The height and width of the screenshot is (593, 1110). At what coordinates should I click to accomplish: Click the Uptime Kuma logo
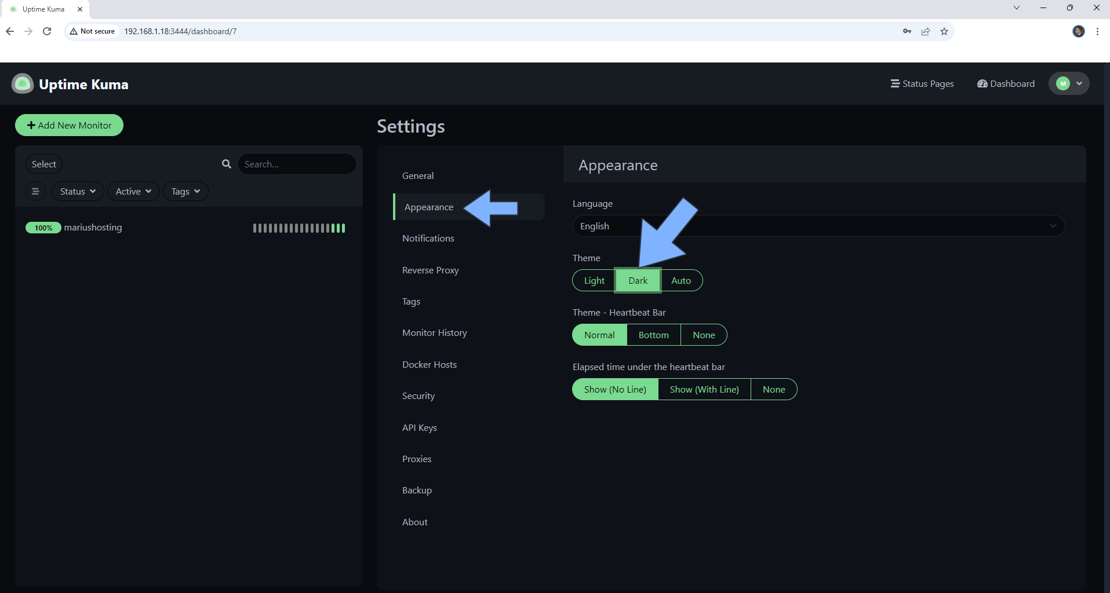[22, 83]
